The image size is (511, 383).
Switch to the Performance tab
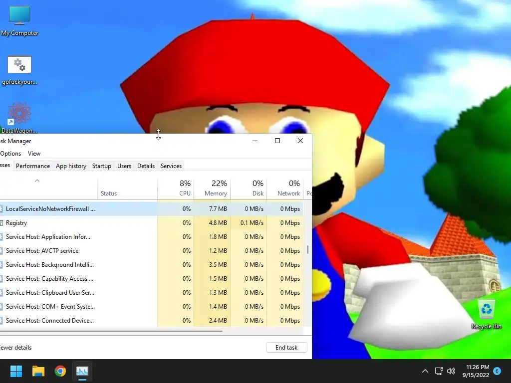[33, 166]
